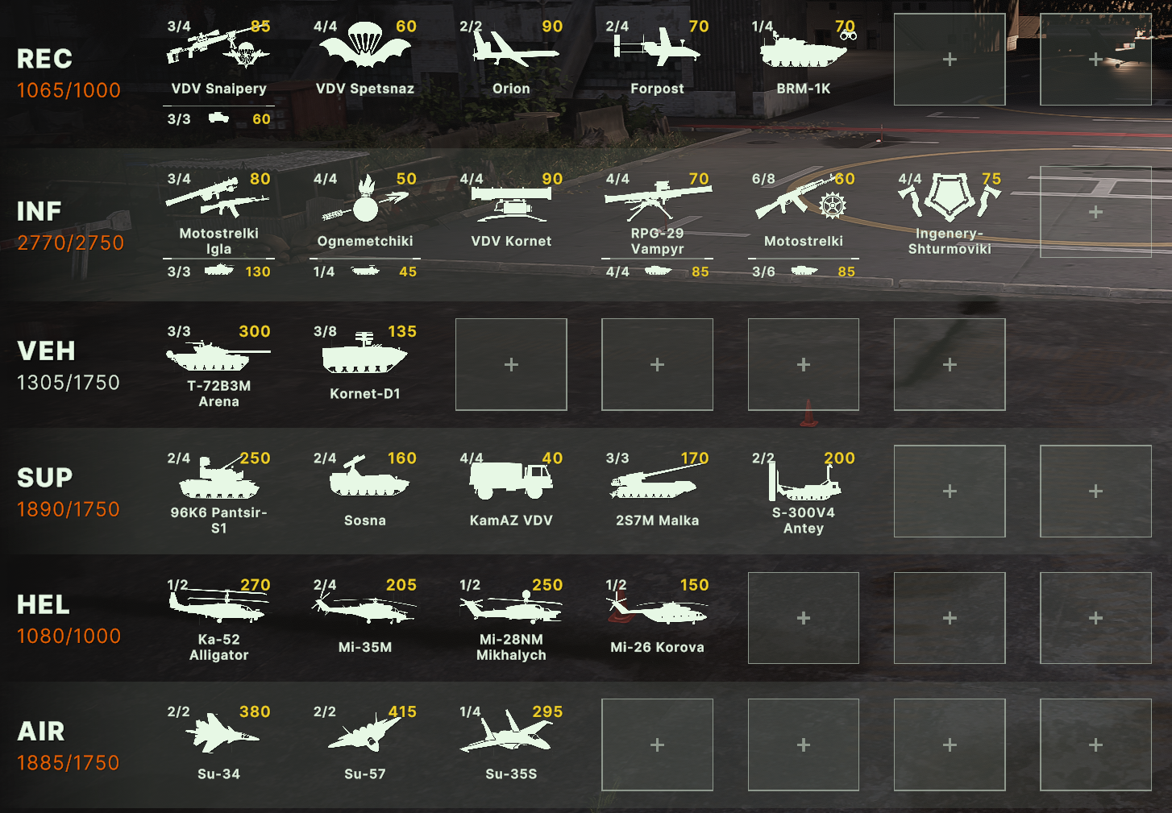Click Ognemetchiki transport option costing 45
This screenshot has height=813, width=1172.
pyautogui.click(x=365, y=272)
